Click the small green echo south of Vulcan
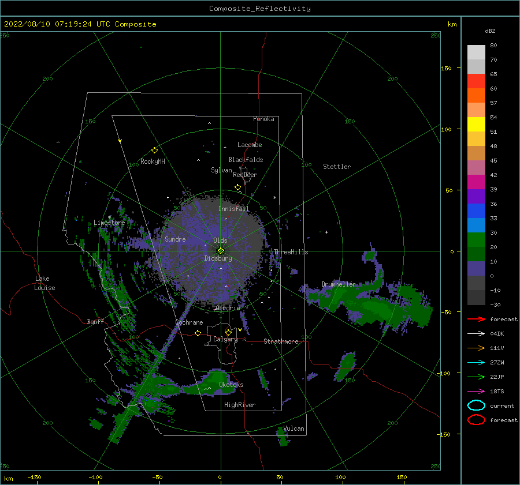 282,437
